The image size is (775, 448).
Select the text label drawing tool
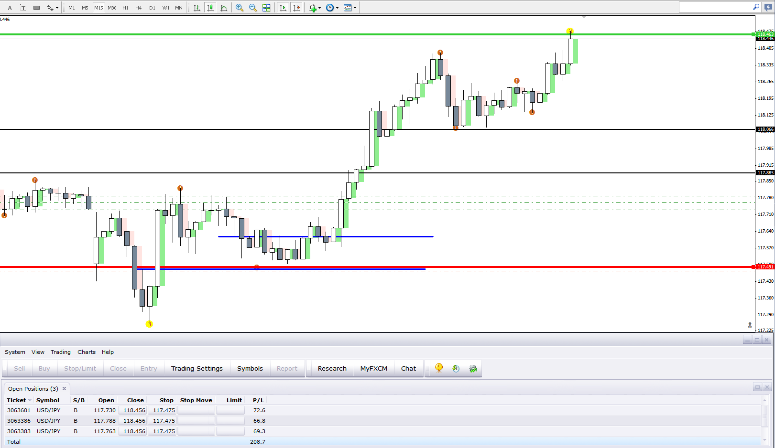(23, 8)
